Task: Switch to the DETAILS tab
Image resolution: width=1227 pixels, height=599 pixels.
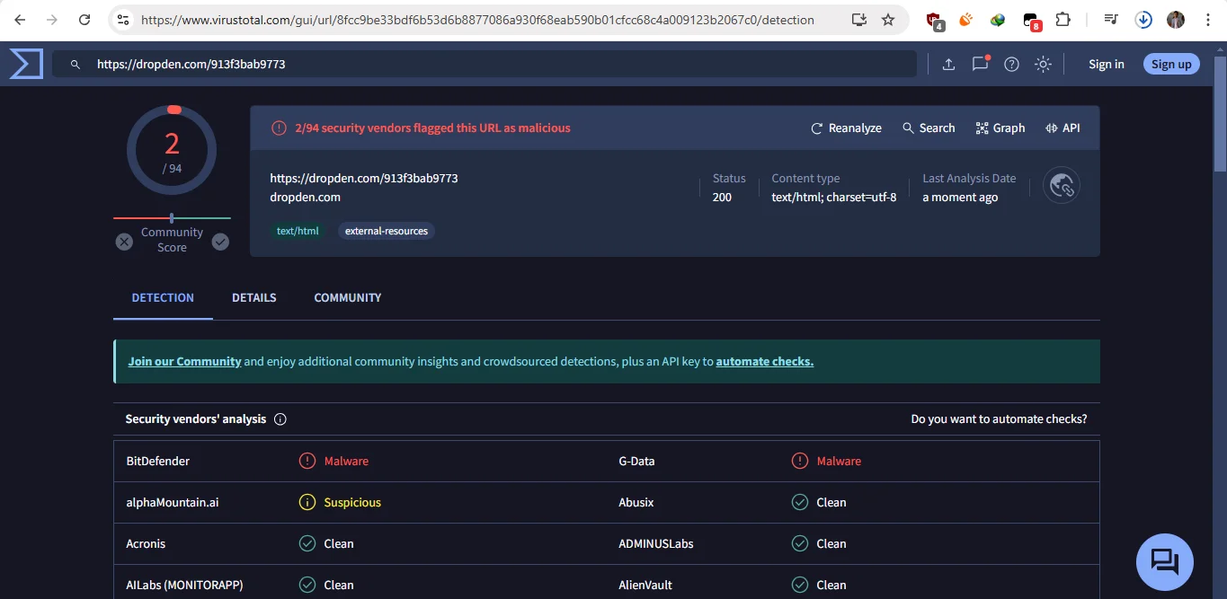Action: tap(254, 298)
